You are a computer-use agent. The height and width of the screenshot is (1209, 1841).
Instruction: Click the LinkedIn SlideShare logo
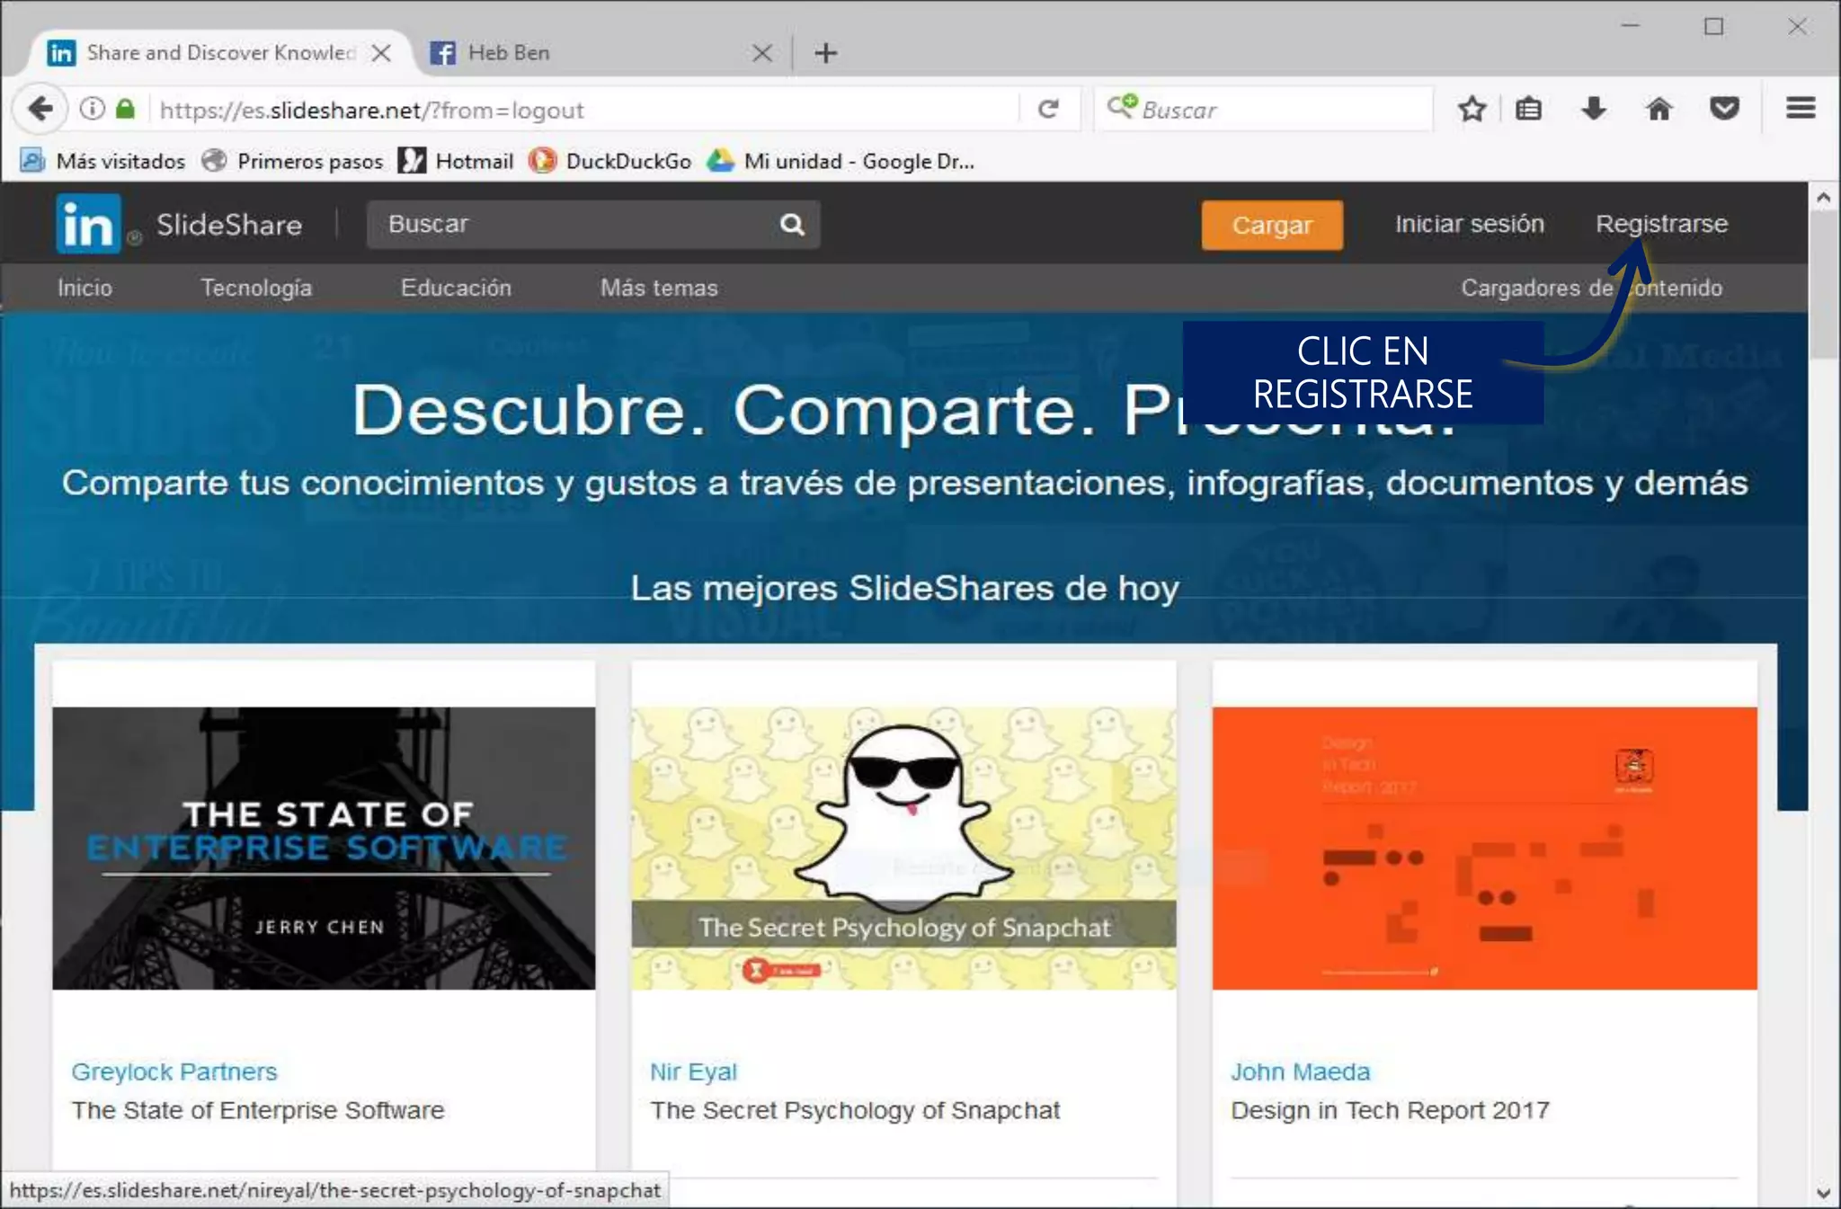[88, 224]
